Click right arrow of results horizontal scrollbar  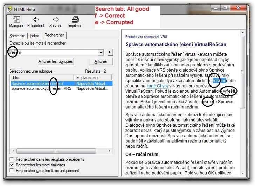pyautogui.click(x=110, y=151)
